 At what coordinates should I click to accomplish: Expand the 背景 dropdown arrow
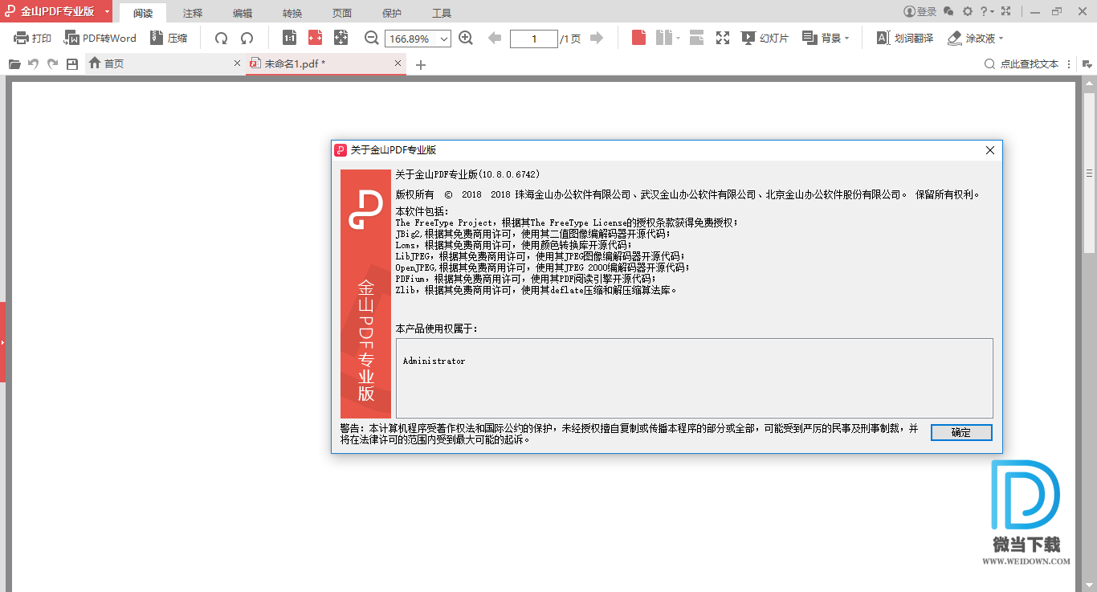pos(846,38)
